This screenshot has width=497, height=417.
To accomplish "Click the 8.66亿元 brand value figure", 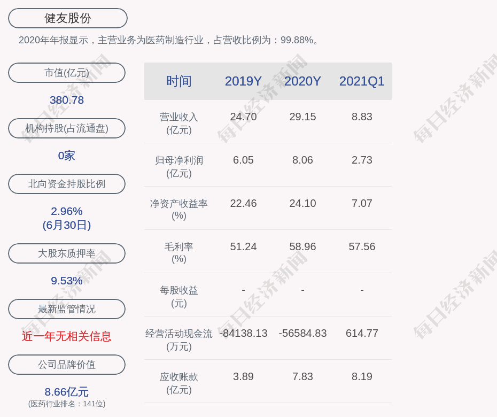I will coord(67,392).
